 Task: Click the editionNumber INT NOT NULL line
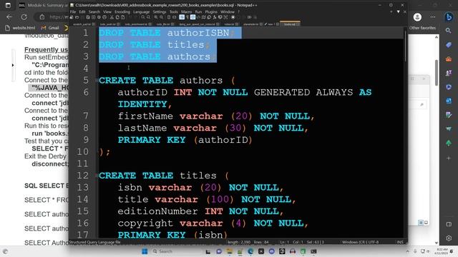tap(200, 211)
